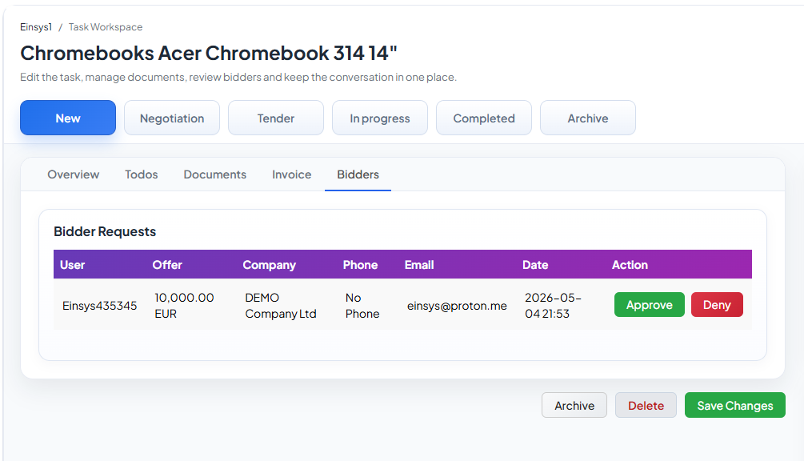This screenshot has width=804, height=461.
Task: Click the Task Workspace breadcrumb
Action: [106, 27]
